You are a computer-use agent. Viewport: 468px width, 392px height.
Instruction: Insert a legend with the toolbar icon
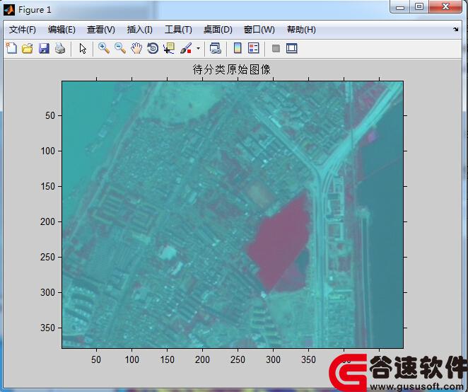pos(253,48)
